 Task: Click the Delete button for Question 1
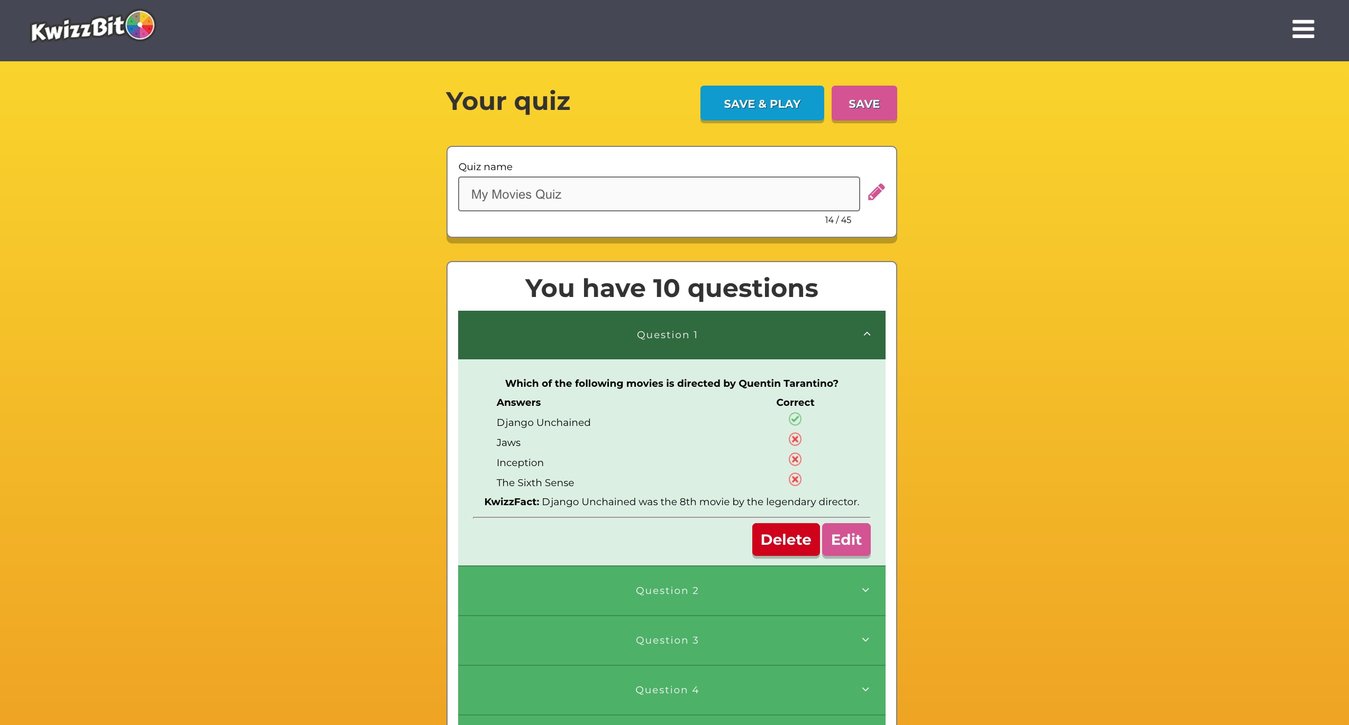[785, 538]
